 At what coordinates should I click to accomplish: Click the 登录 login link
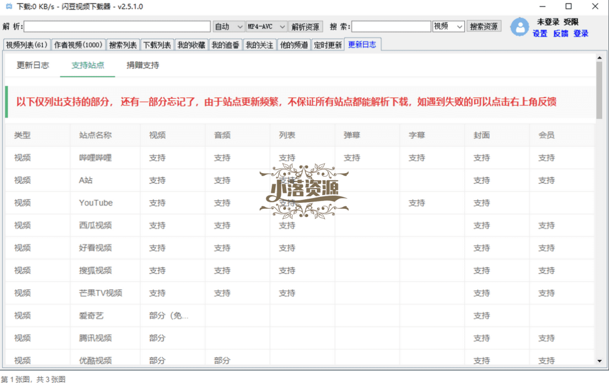[x=580, y=33]
